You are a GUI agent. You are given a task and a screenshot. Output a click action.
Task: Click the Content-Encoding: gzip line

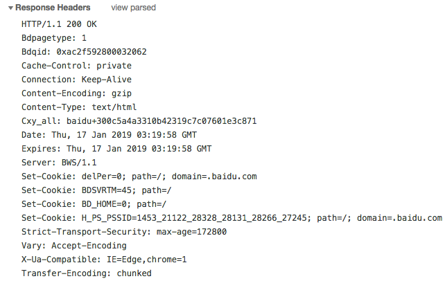(x=73, y=93)
